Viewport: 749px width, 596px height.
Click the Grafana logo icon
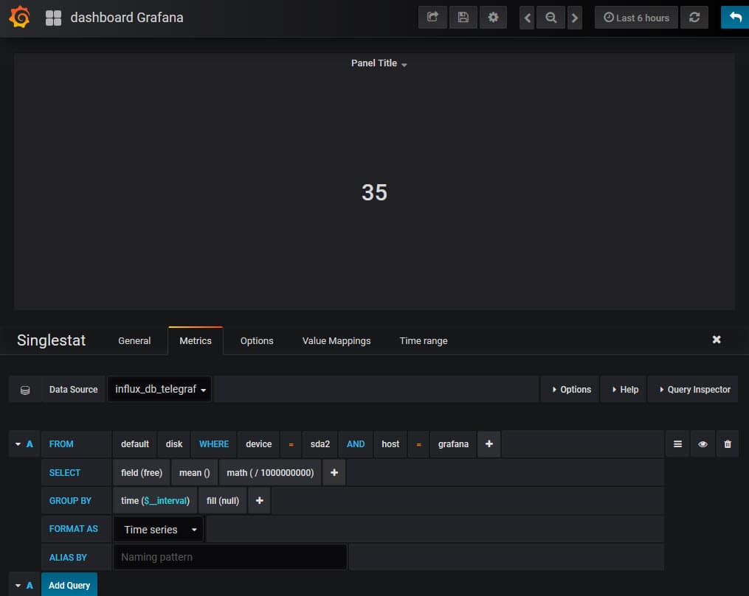pyautogui.click(x=20, y=17)
